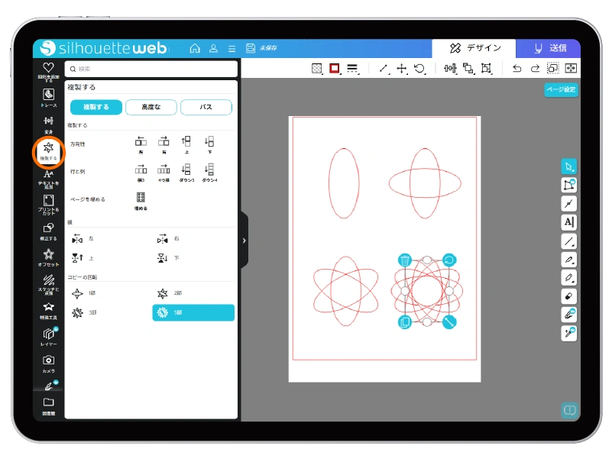Screen dimensions: 612x459
Task: Open the Trace (トレース) tool in sidebar
Action: pos(48,96)
